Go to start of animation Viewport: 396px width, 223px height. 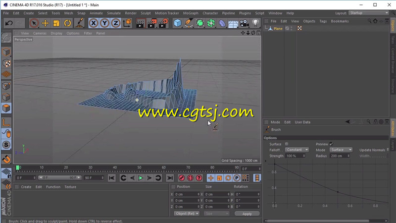(112, 178)
